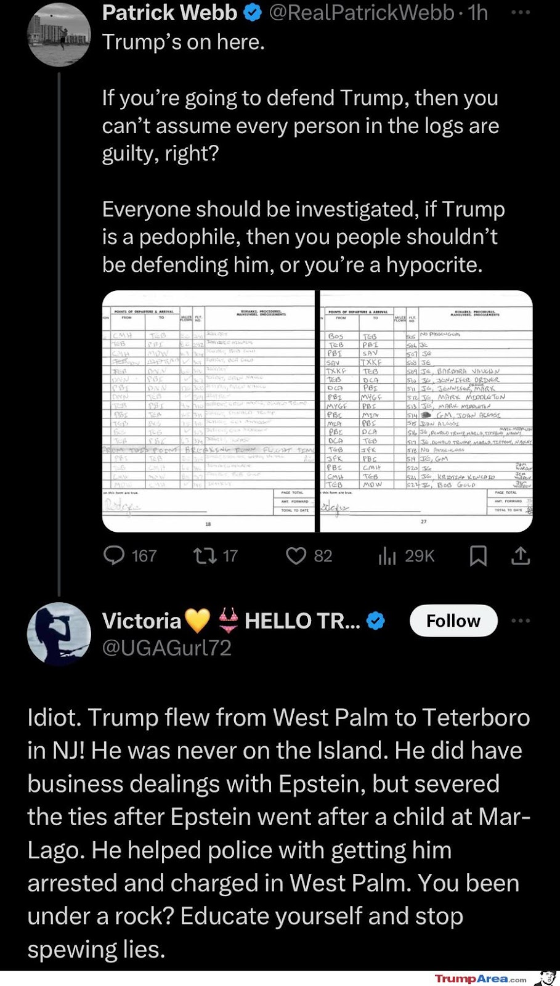The width and height of the screenshot is (560, 986).
Task: Click the reply comment icon
Action: click(x=115, y=556)
